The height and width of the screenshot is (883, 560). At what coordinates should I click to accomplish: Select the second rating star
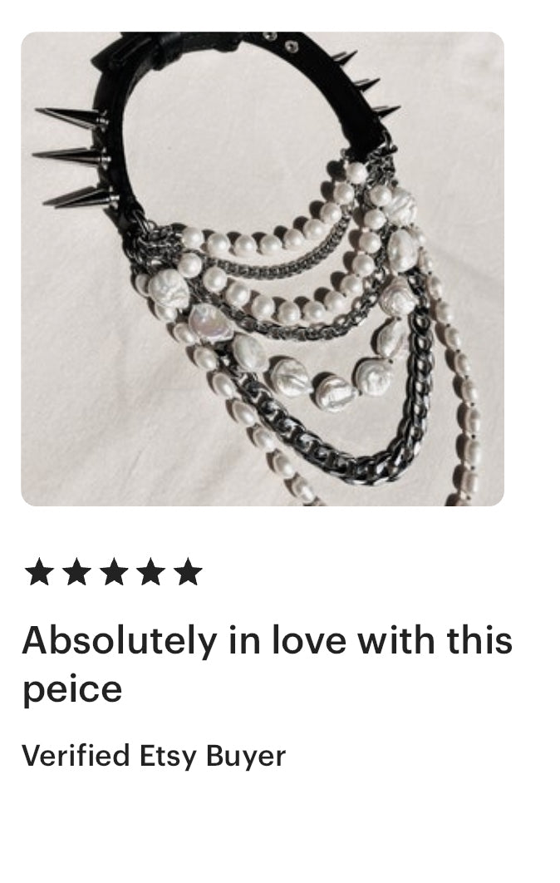76,572
